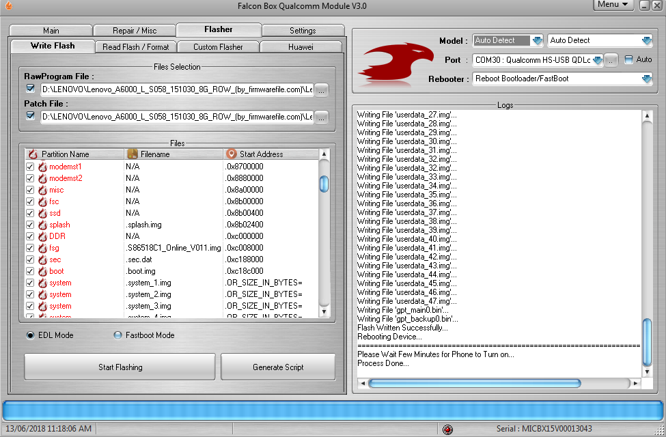This screenshot has height=437, width=666.
Task: Click the .S86518C1_Online_V011.img filename cell
Action: [x=174, y=248]
